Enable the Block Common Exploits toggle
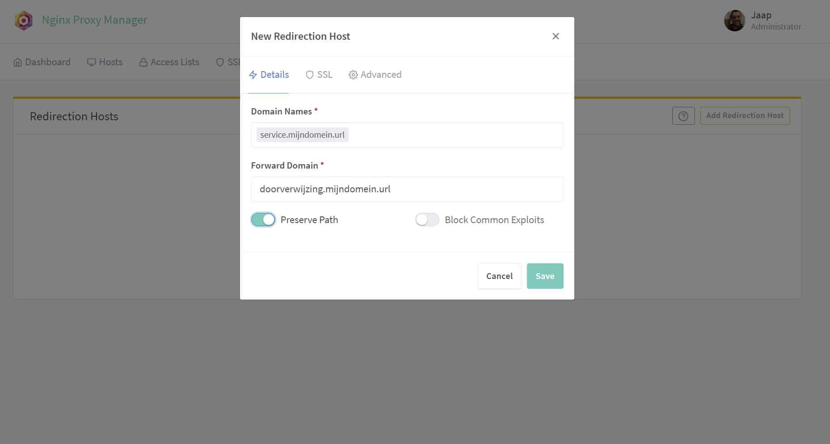Viewport: 830px width, 444px height. 427,220
